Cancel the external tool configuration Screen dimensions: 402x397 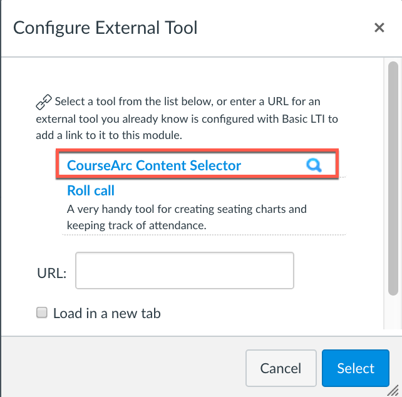[x=281, y=368]
